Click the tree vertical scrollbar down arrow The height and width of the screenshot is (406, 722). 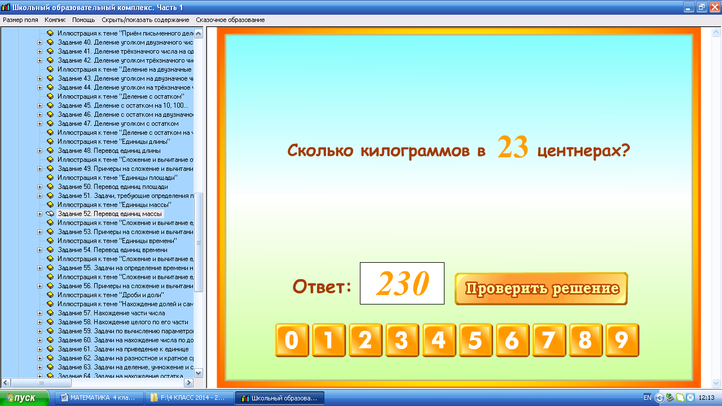[x=198, y=373]
